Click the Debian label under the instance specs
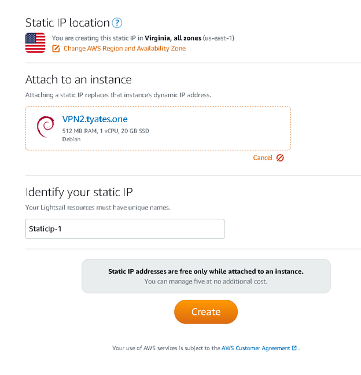This screenshot has width=361, height=375. (x=71, y=139)
